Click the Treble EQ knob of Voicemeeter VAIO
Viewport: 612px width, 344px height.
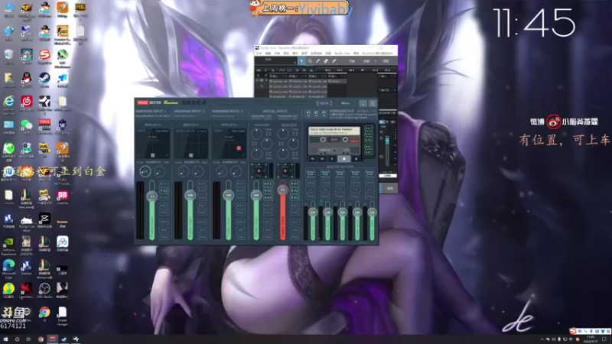click(256, 134)
